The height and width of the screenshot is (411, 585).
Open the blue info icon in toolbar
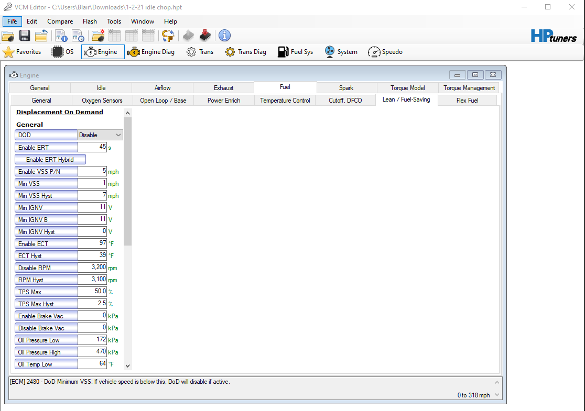224,36
